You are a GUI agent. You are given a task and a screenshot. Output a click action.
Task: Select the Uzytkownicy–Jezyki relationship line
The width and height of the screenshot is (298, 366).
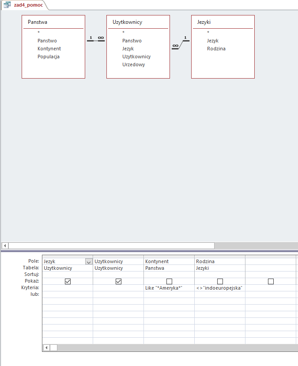click(x=181, y=45)
